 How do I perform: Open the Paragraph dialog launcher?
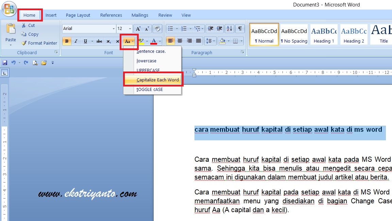point(242,52)
